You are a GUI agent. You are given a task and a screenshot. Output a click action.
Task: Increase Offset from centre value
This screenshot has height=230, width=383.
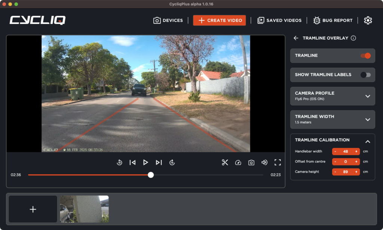coord(356,161)
